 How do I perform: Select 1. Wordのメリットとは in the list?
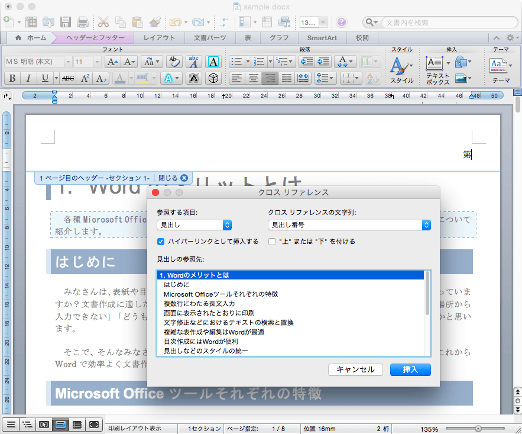[x=290, y=275]
